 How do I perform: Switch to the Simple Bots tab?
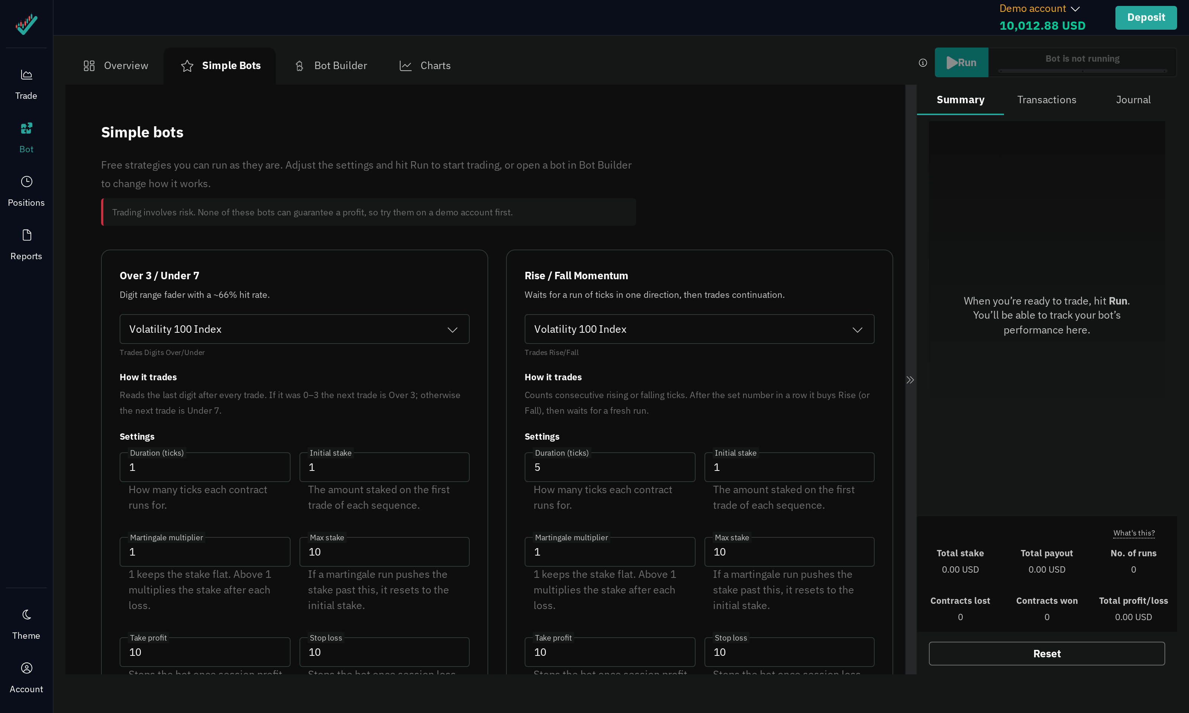[x=220, y=66]
